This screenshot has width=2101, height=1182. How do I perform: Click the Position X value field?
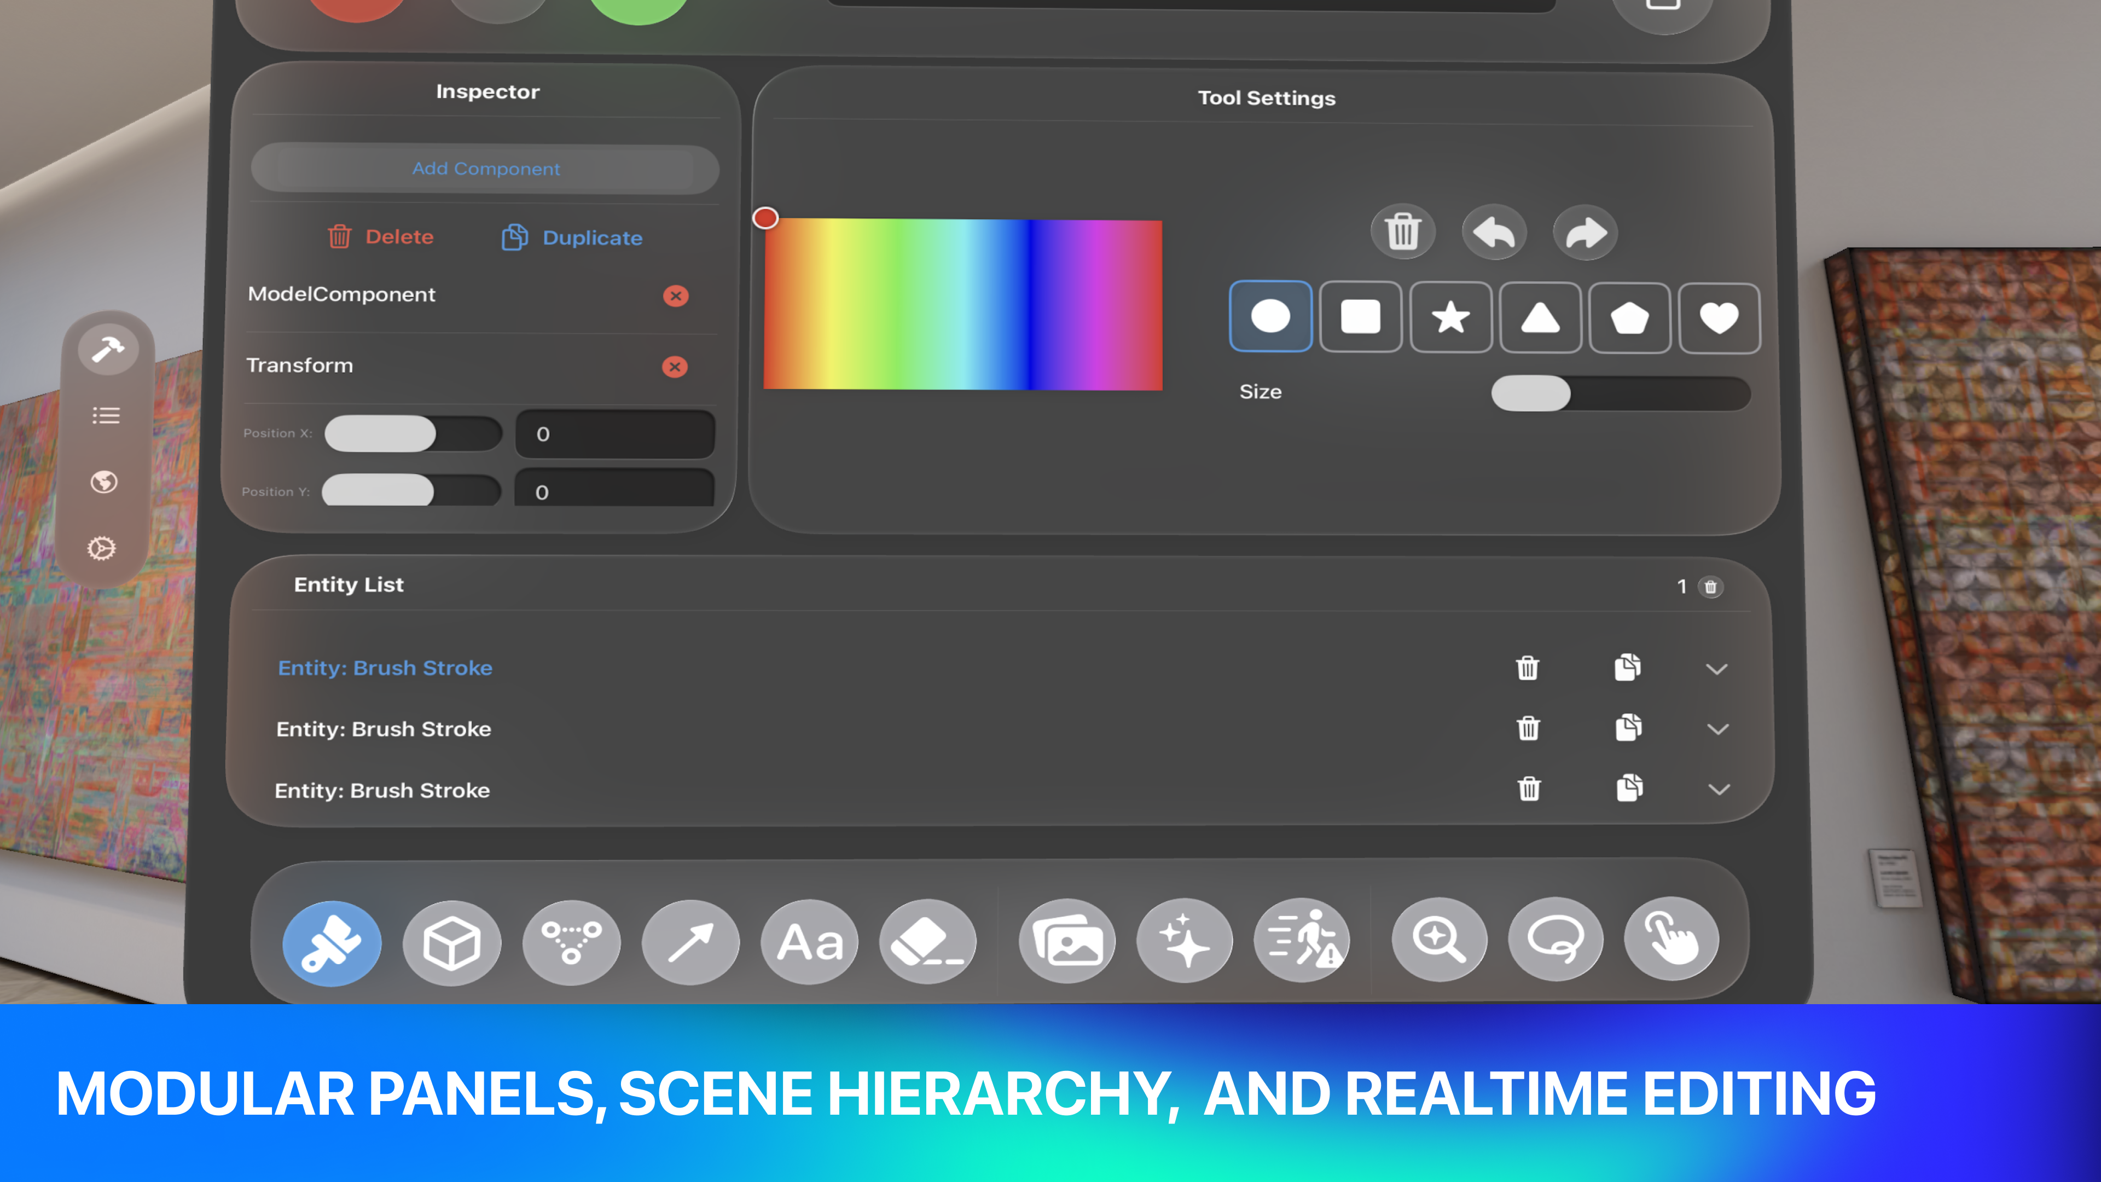615,434
